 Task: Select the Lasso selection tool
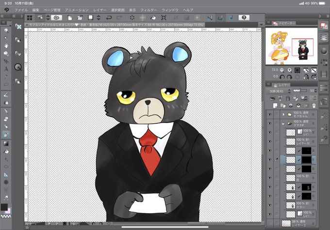pos(6,84)
